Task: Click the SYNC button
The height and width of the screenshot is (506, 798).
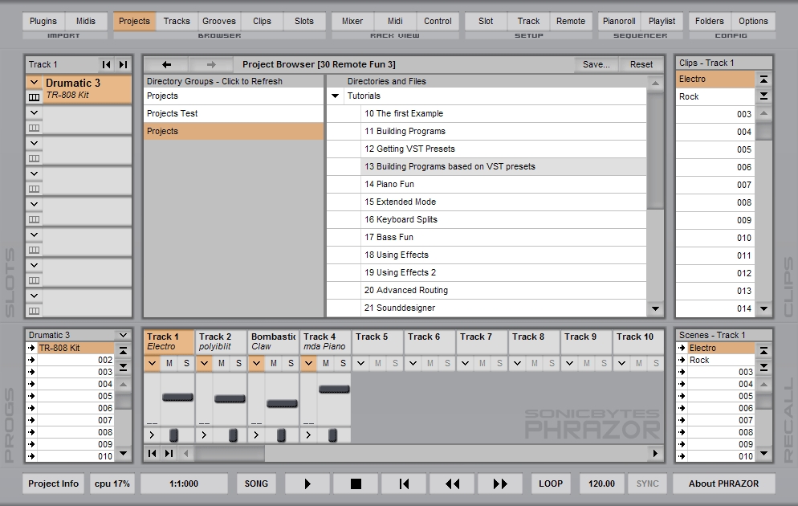Action: pyautogui.click(x=647, y=484)
